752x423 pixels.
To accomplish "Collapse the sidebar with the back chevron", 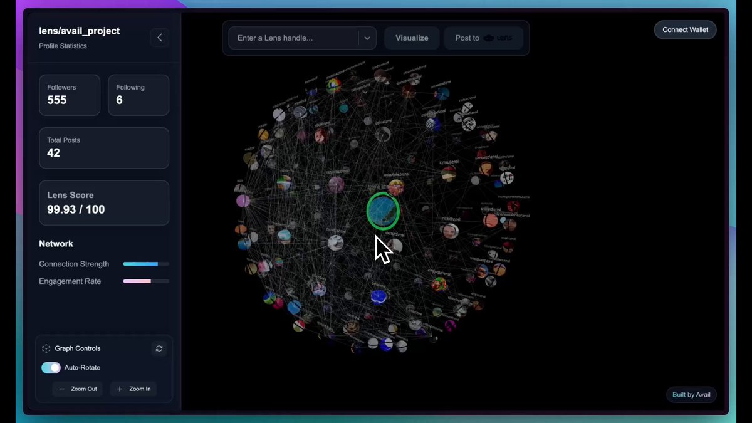I will click(159, 38).
